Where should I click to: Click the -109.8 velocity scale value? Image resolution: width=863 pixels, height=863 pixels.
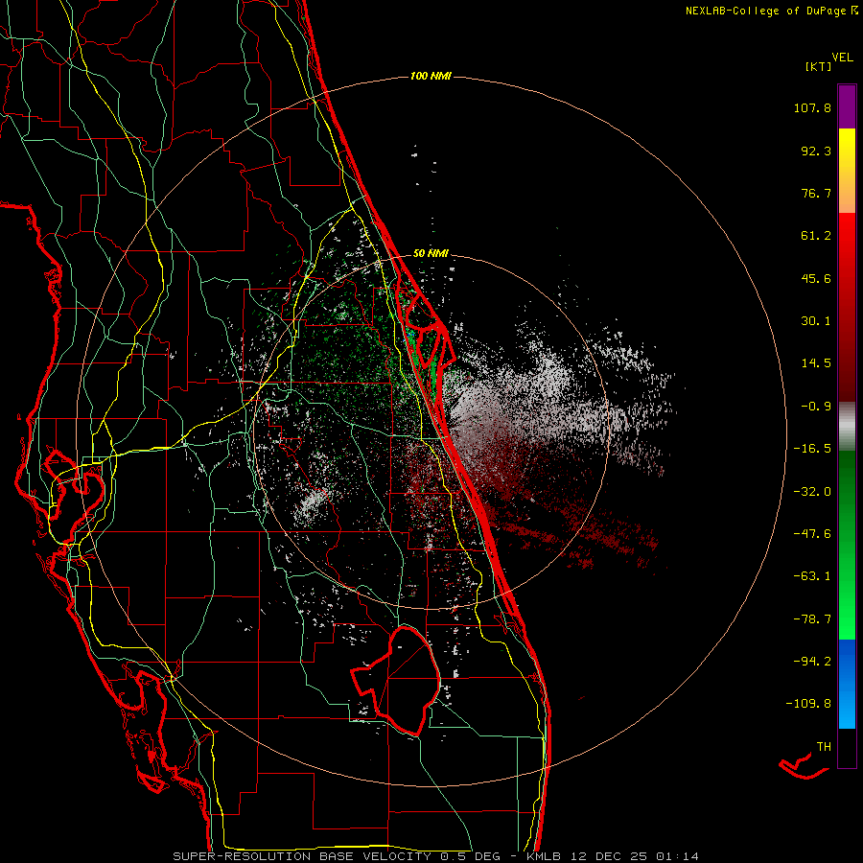point(808,704)
